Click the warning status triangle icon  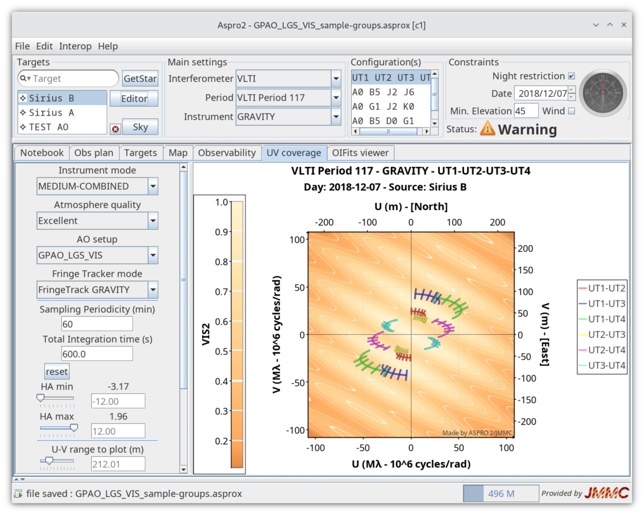click(488, 128)
